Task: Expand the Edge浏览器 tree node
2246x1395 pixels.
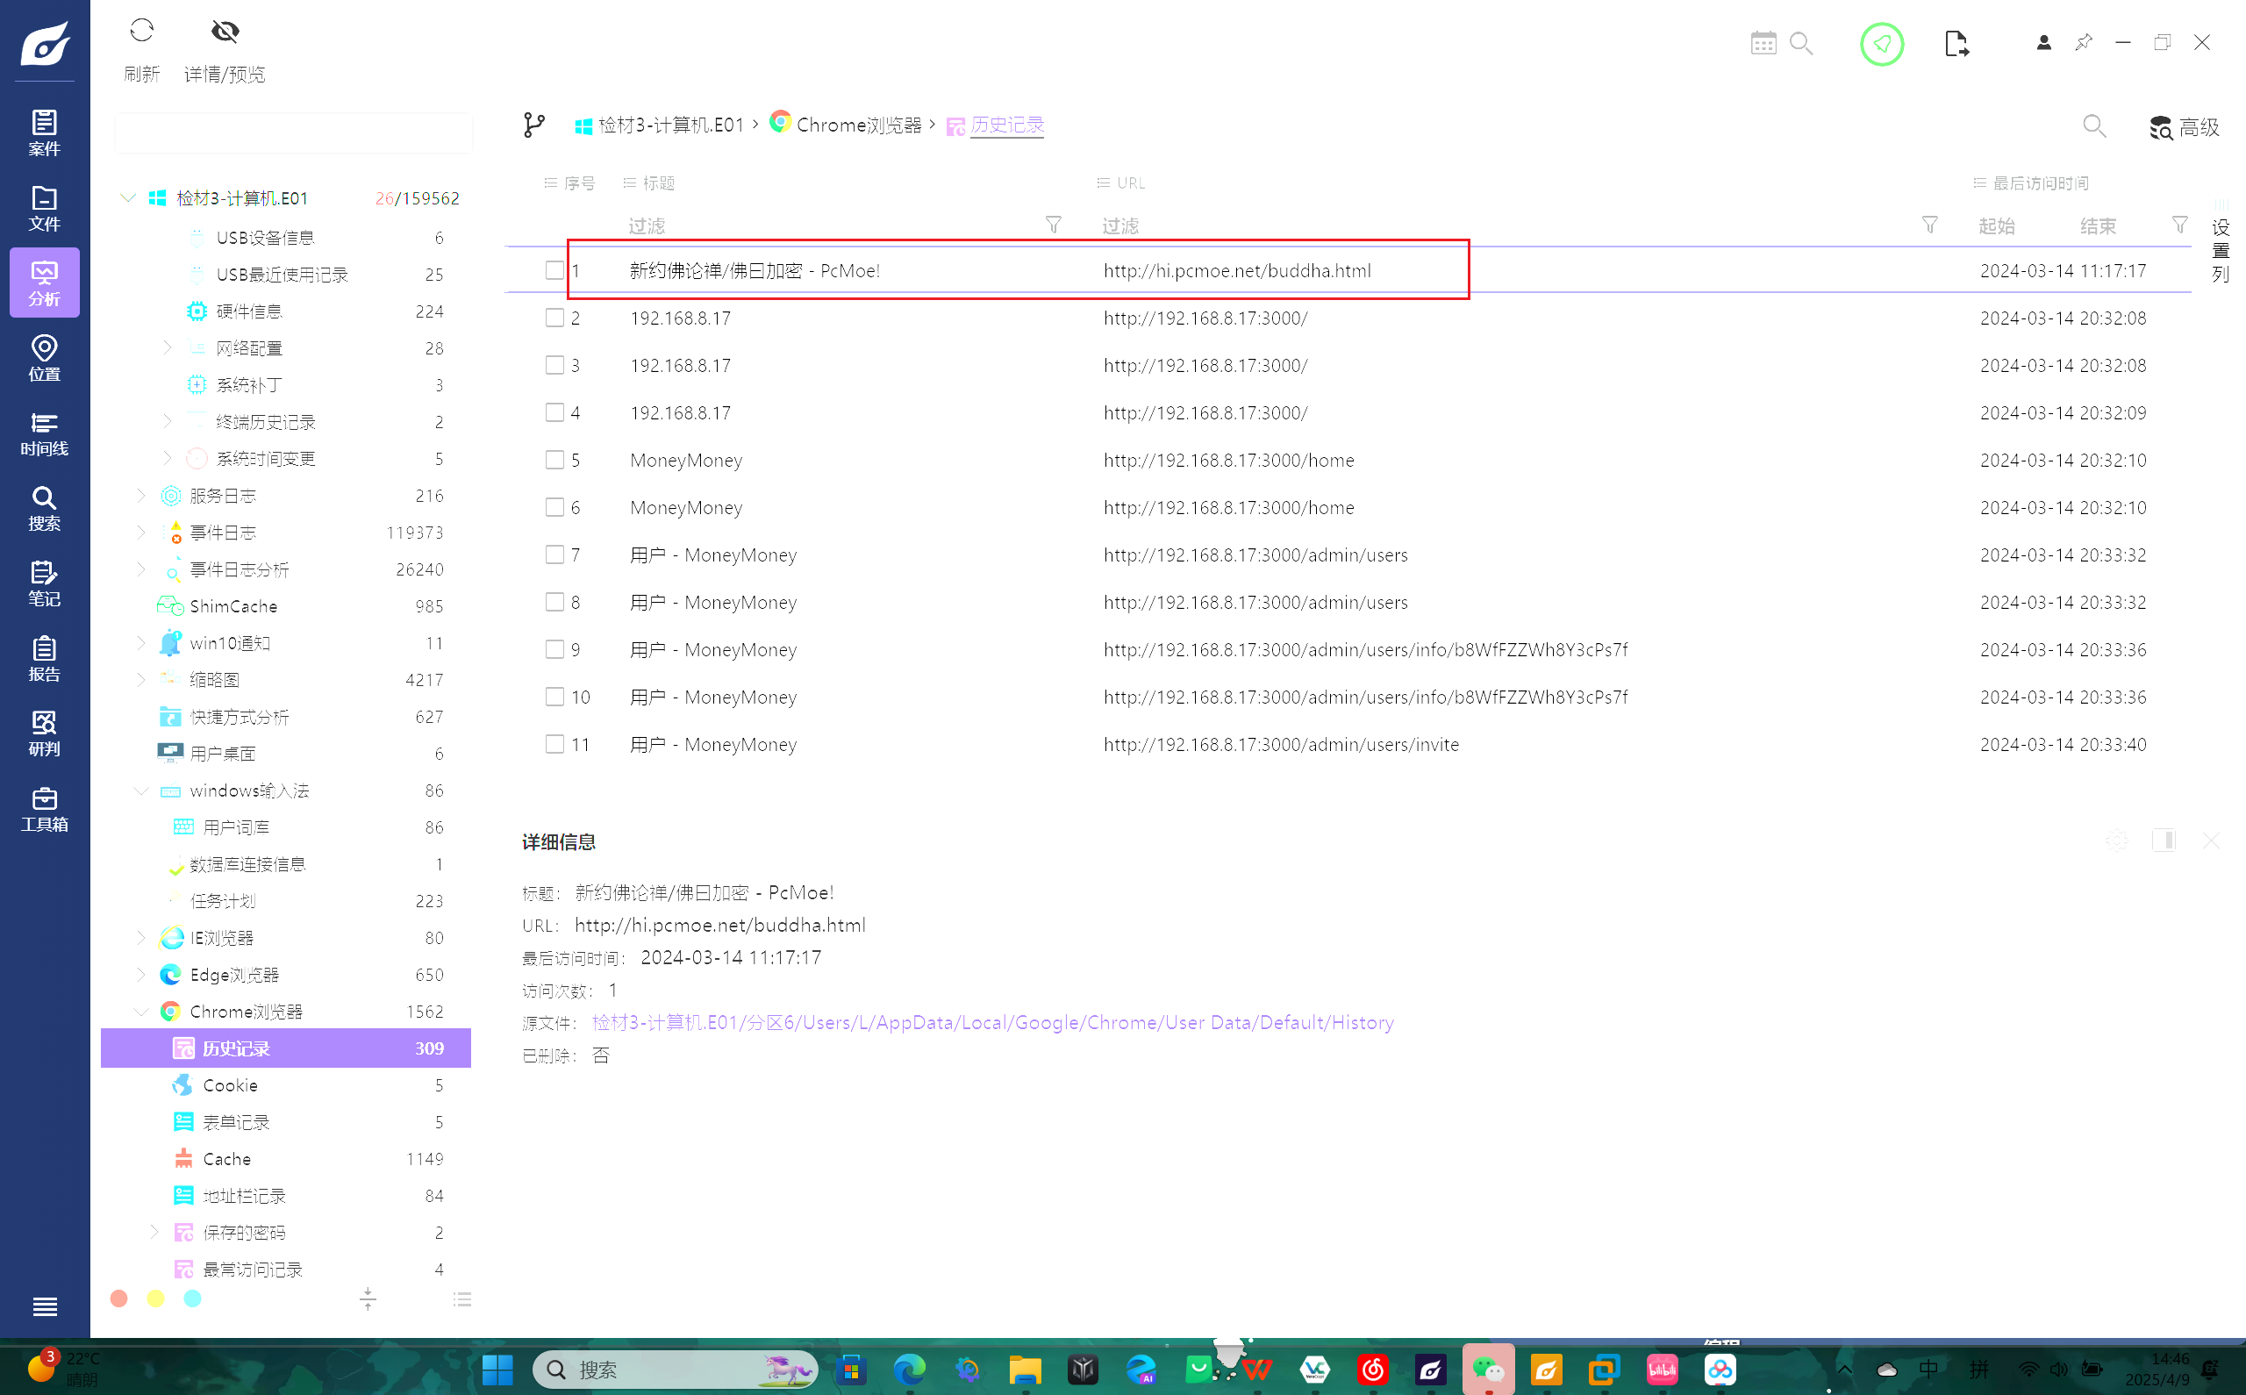Action: (141, 974)
